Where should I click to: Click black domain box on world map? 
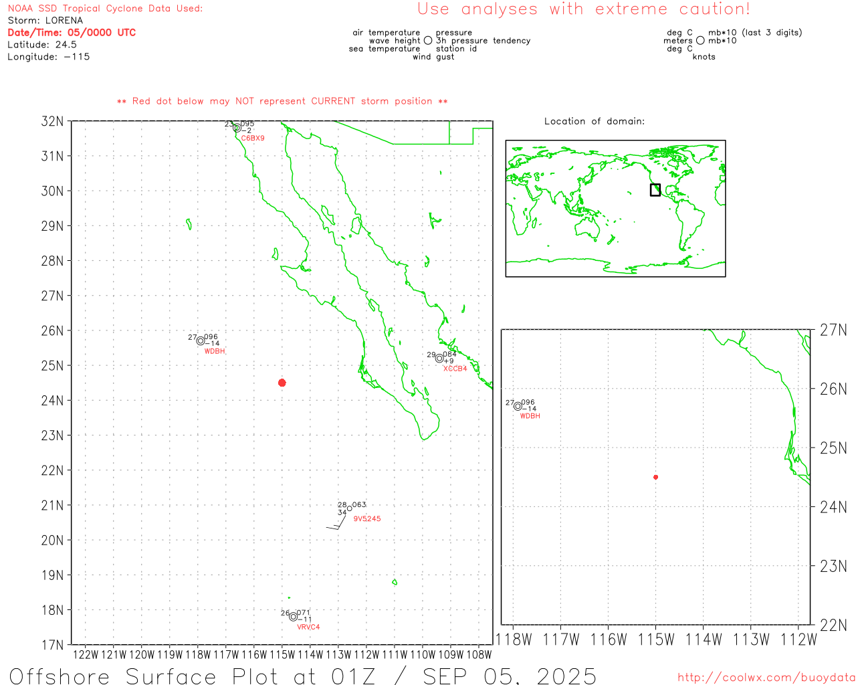[655, 190]
